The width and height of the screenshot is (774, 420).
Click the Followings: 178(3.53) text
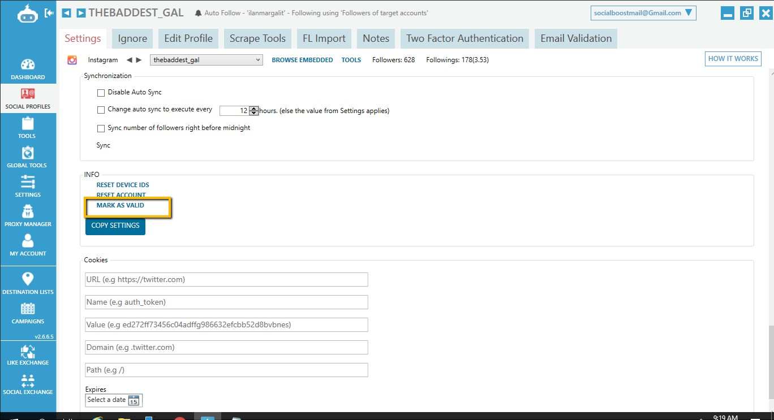[457, 60]
